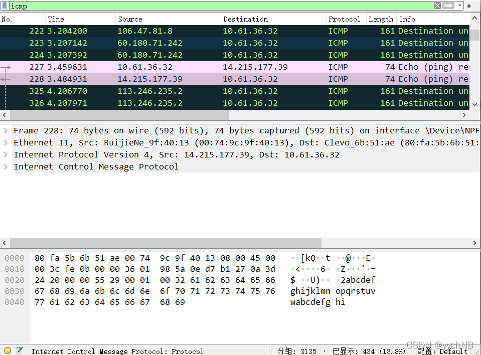Add a filter button with plus icon
This screenshot has width=481, height=355.
pos(469,6)
